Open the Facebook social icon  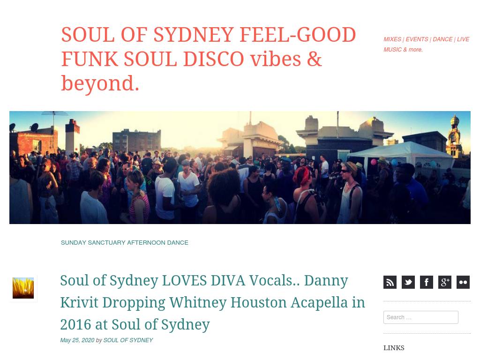pyautogui.click(x=427, y=282)
